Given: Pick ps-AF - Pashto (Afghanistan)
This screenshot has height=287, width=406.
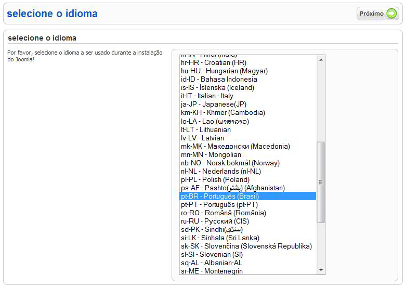Looking at the screenshot, I should [247, 188].
